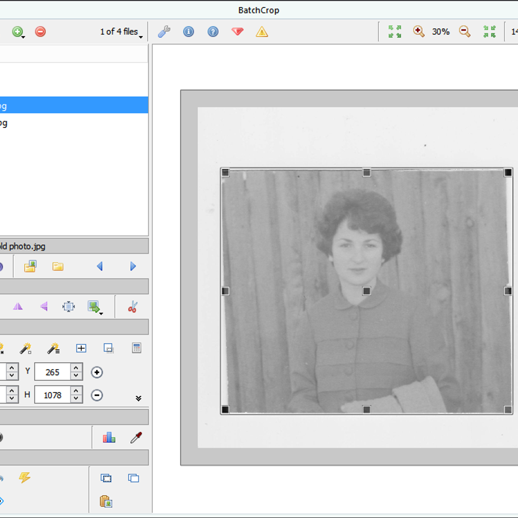This screenshot has width=518, height=518.
Task: Click the red scissors crop icon
Action: tap(133, 307)
